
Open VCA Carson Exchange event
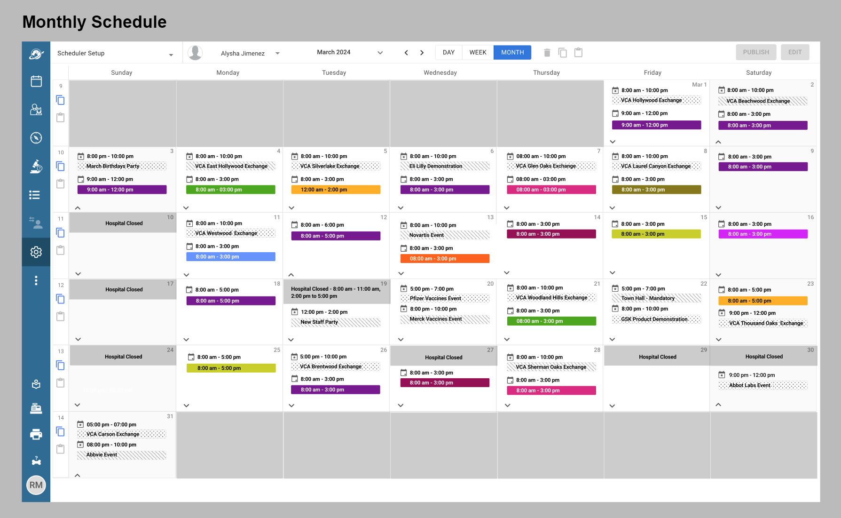tap(122, 434)
